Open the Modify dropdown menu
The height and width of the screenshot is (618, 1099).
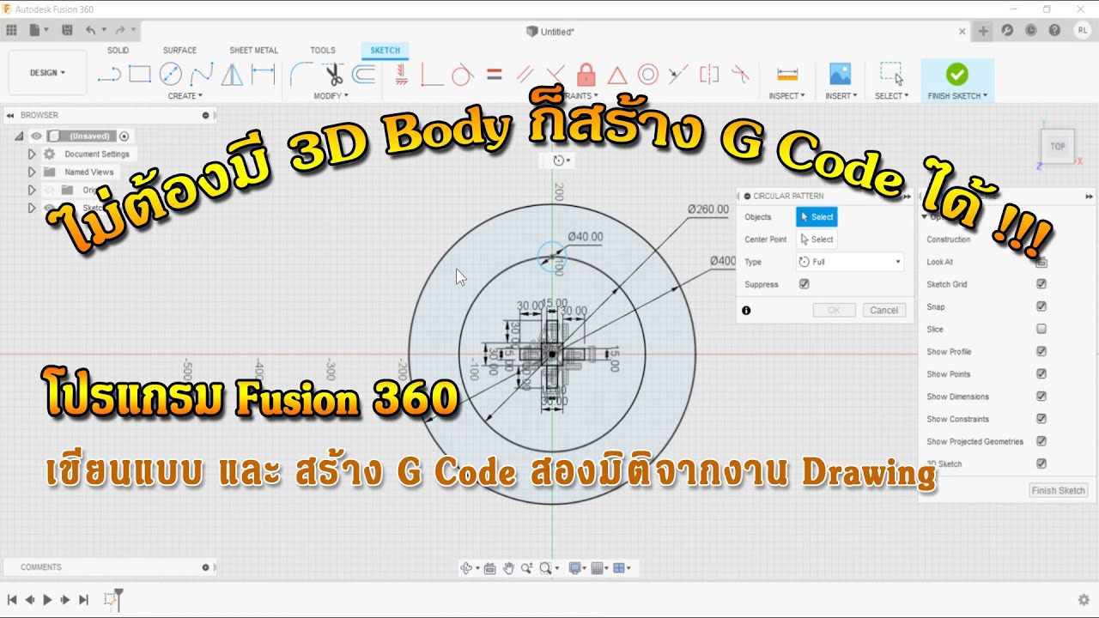[x=331, y=96]
